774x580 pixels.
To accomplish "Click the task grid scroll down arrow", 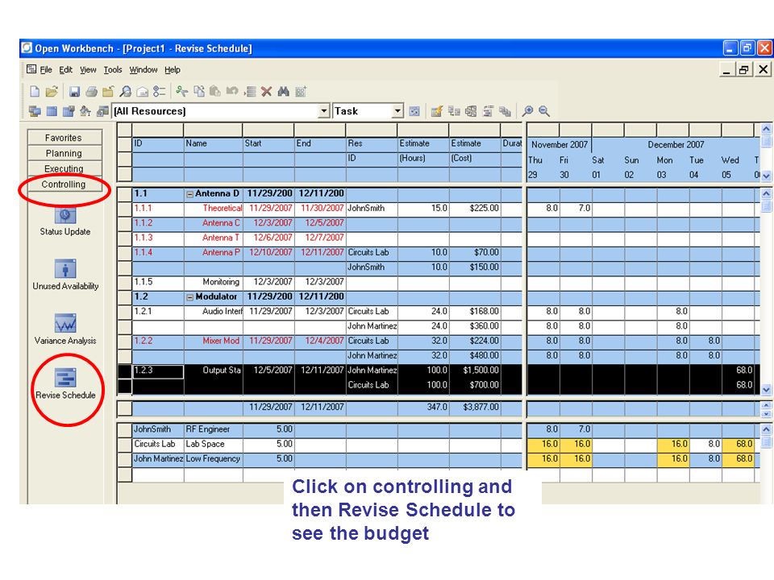I will click(x=766, y=390).
